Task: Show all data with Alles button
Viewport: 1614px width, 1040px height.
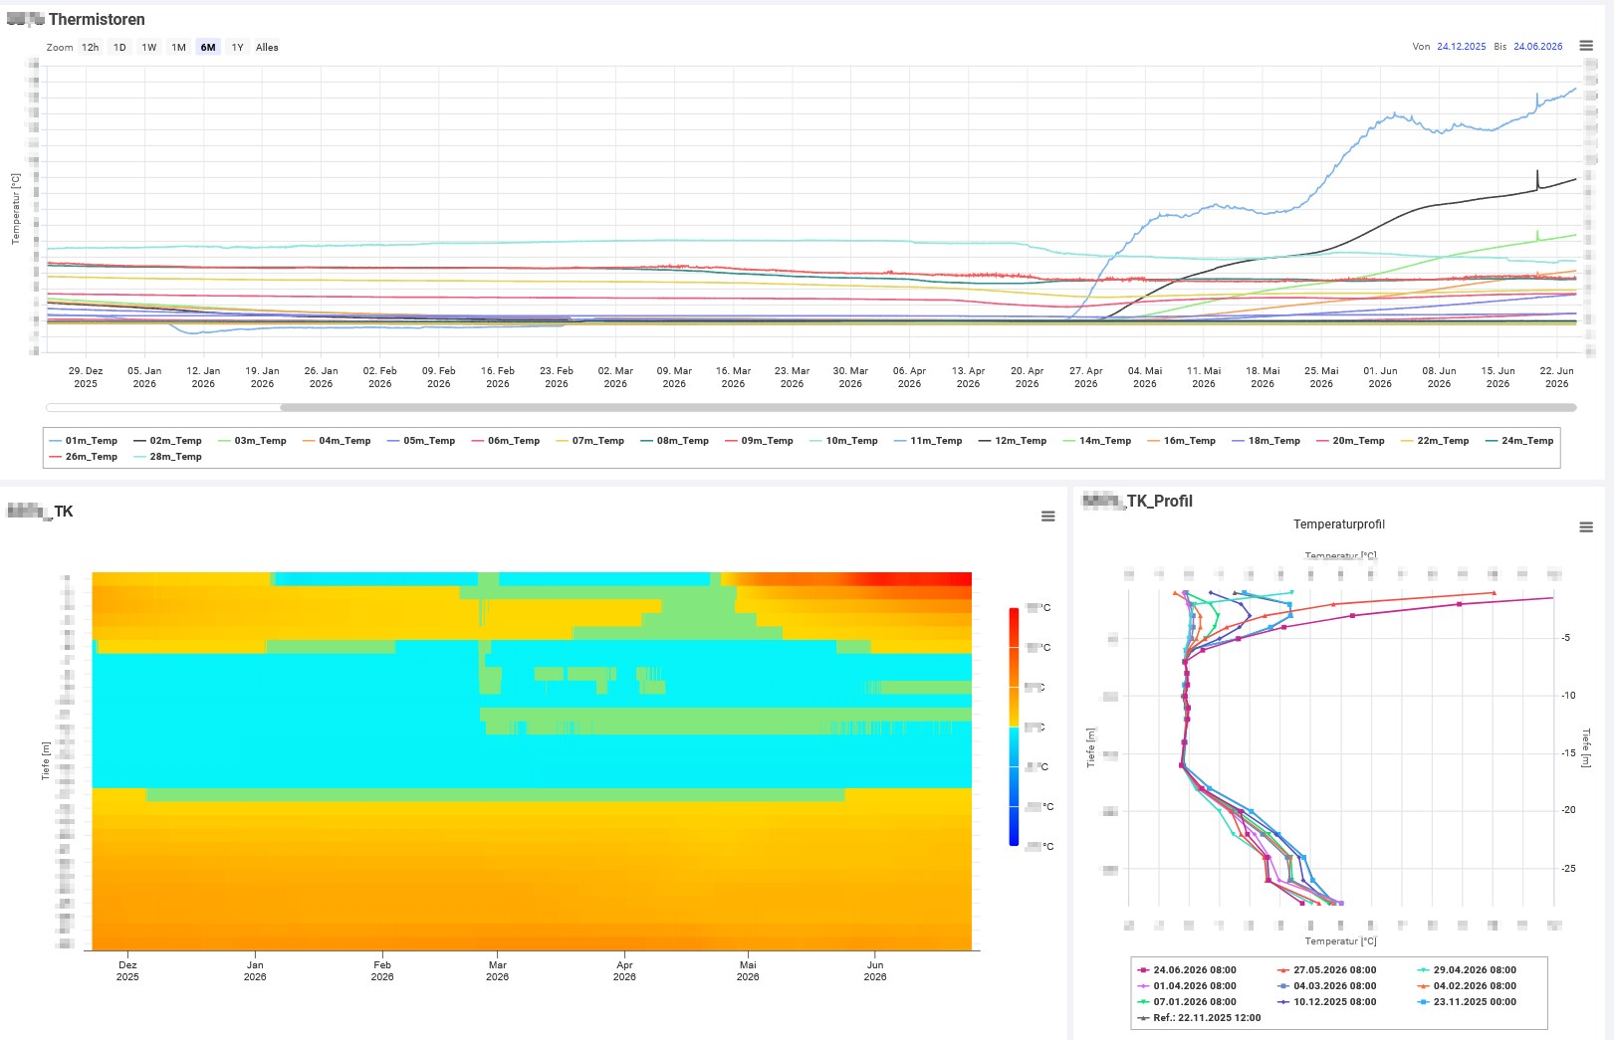Action: click(x=267, y=47)
